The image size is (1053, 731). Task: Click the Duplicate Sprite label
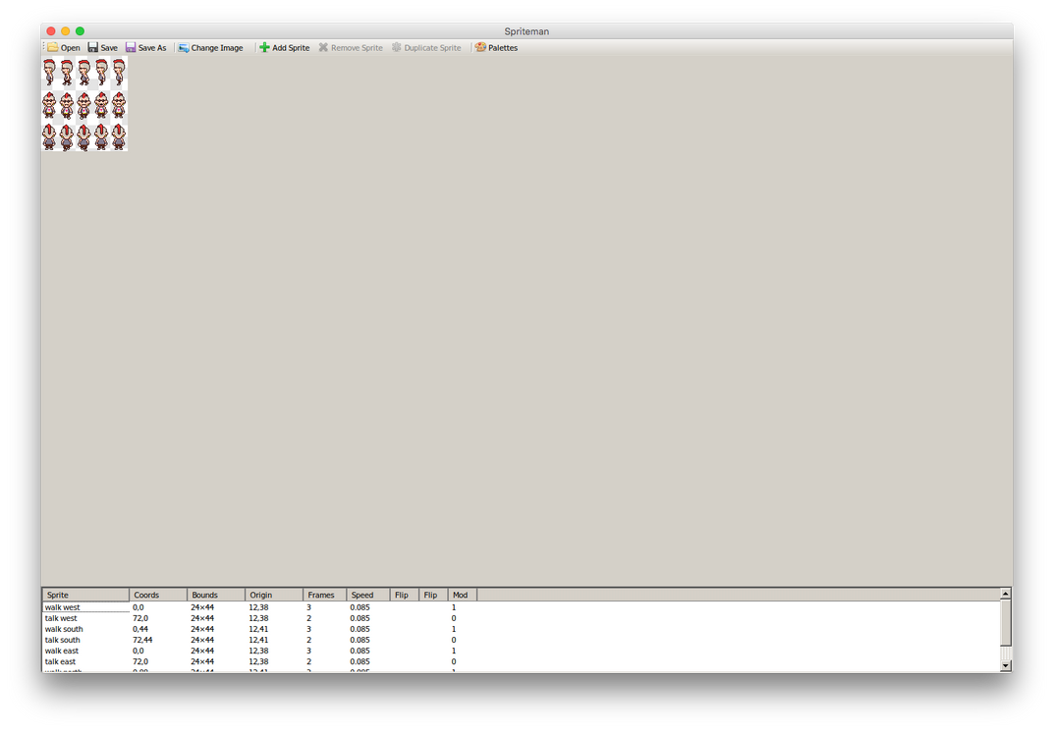point(432,48)
